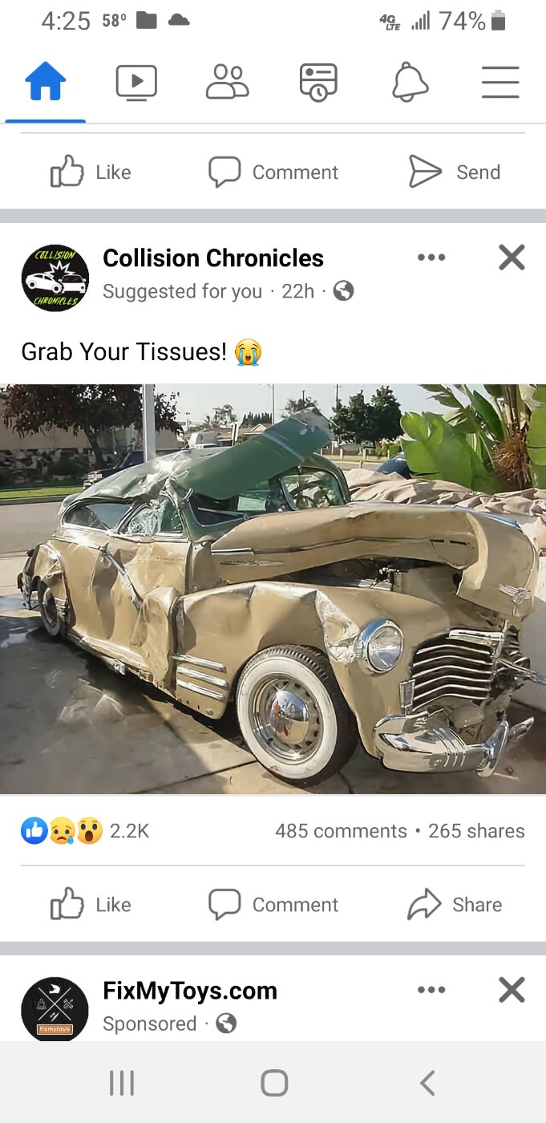Tap the Android recent apps button

[x=122, y=1083]
